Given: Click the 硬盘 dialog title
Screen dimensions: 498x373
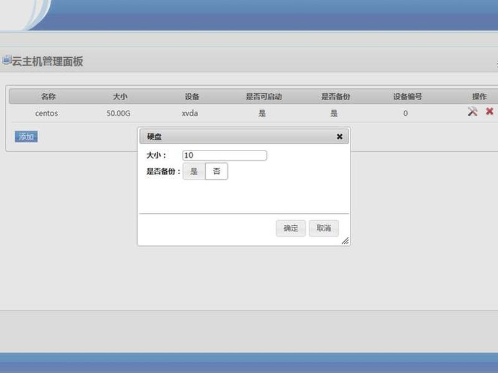Looking at the screenshot, I should point(154,137).
